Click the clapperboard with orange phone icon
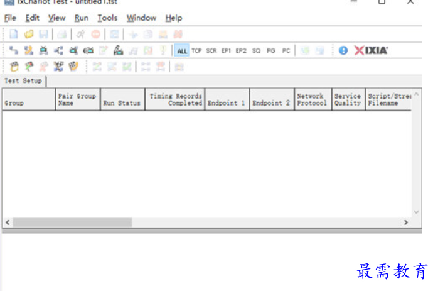 pos(73,67)
